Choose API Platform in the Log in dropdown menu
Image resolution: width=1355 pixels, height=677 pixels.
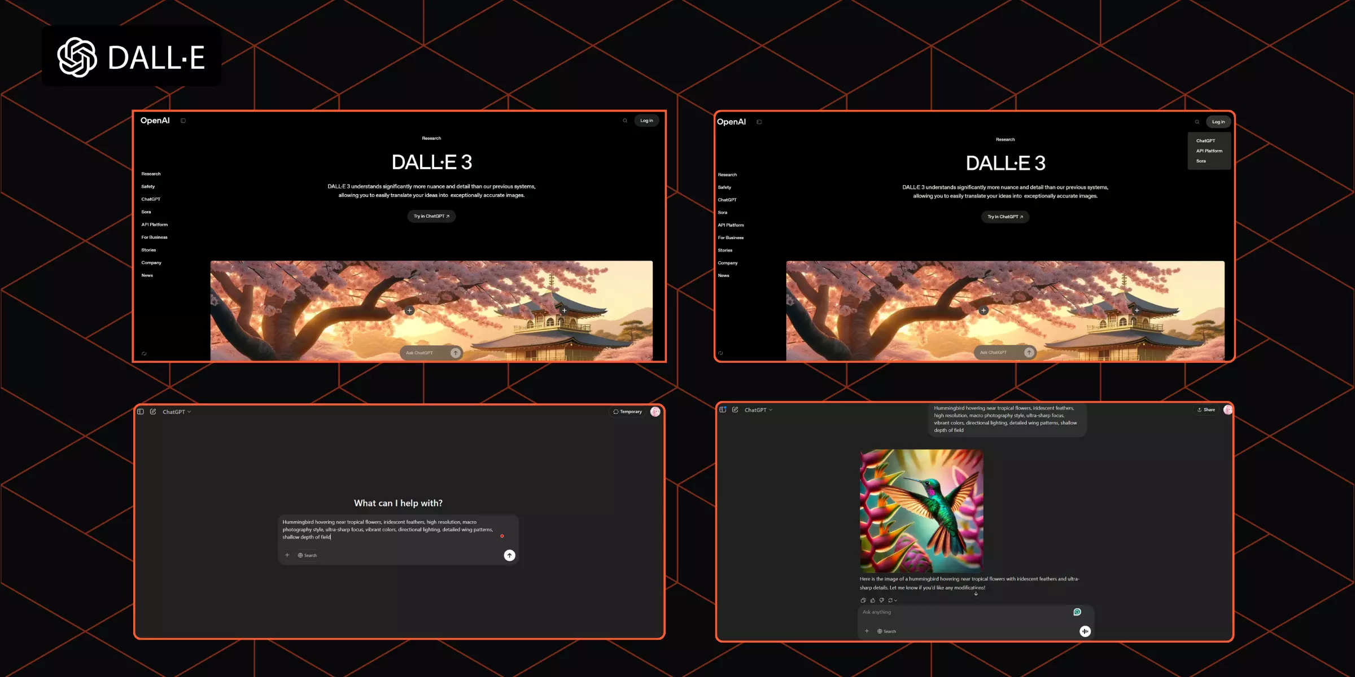point(1209,151)
